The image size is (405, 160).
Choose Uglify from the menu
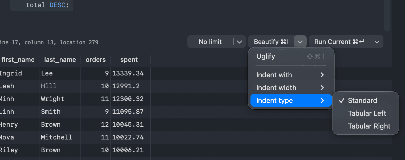tap(291, 56)
